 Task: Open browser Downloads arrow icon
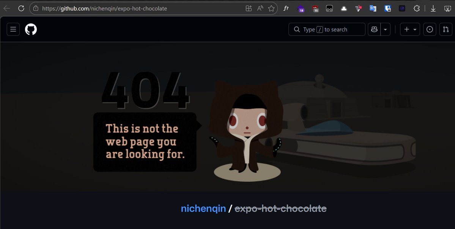click(433, 8)
